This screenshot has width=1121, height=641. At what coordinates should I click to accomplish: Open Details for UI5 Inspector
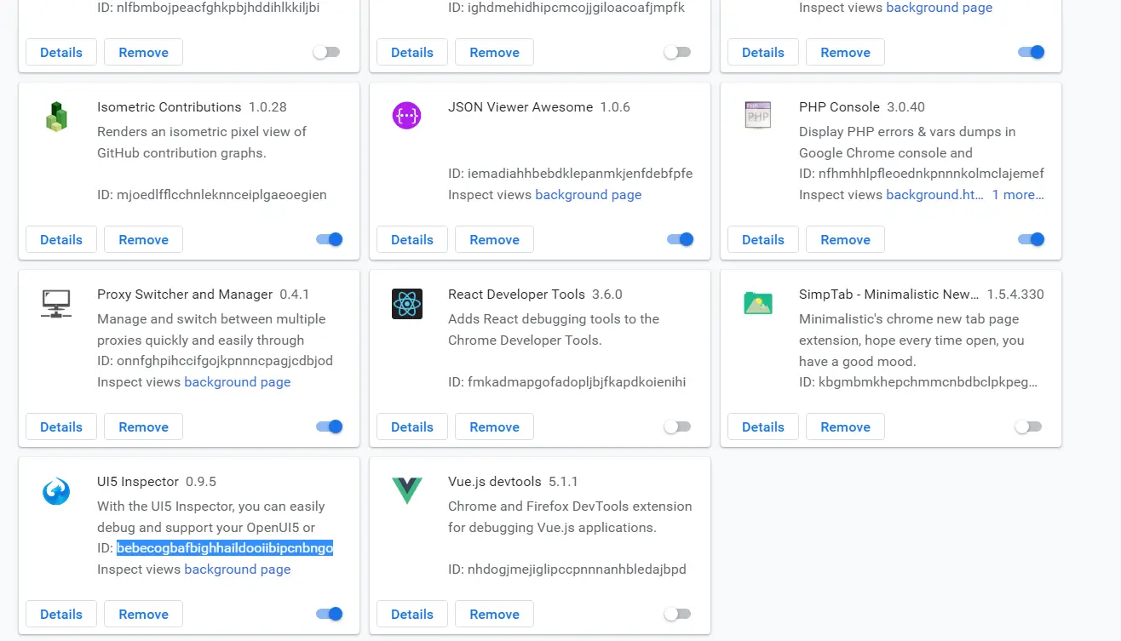pyautogui.click(x=61, y=614)
